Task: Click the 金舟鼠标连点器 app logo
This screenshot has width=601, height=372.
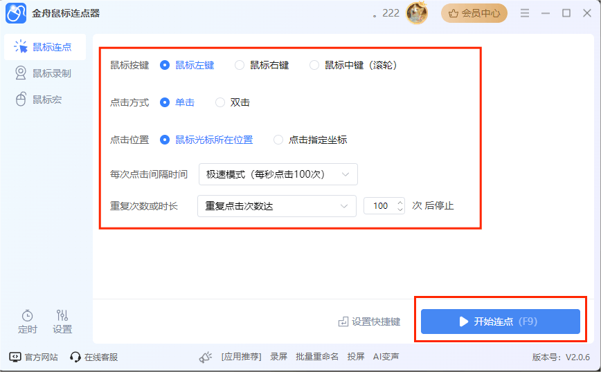Action: (x=16, y=13)
